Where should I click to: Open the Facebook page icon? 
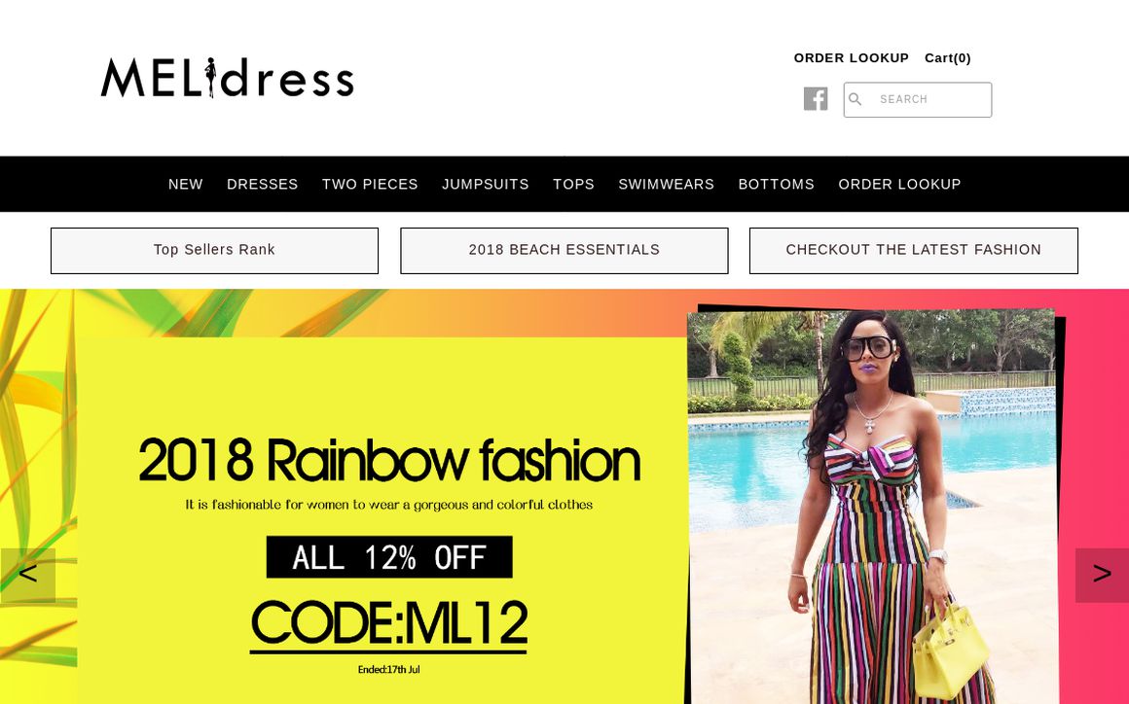click(x=815, y=98)
